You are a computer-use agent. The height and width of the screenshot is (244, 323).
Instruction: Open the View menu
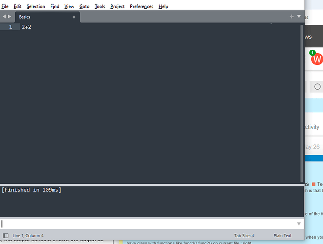pyautogui.click(x=69, y=7)
